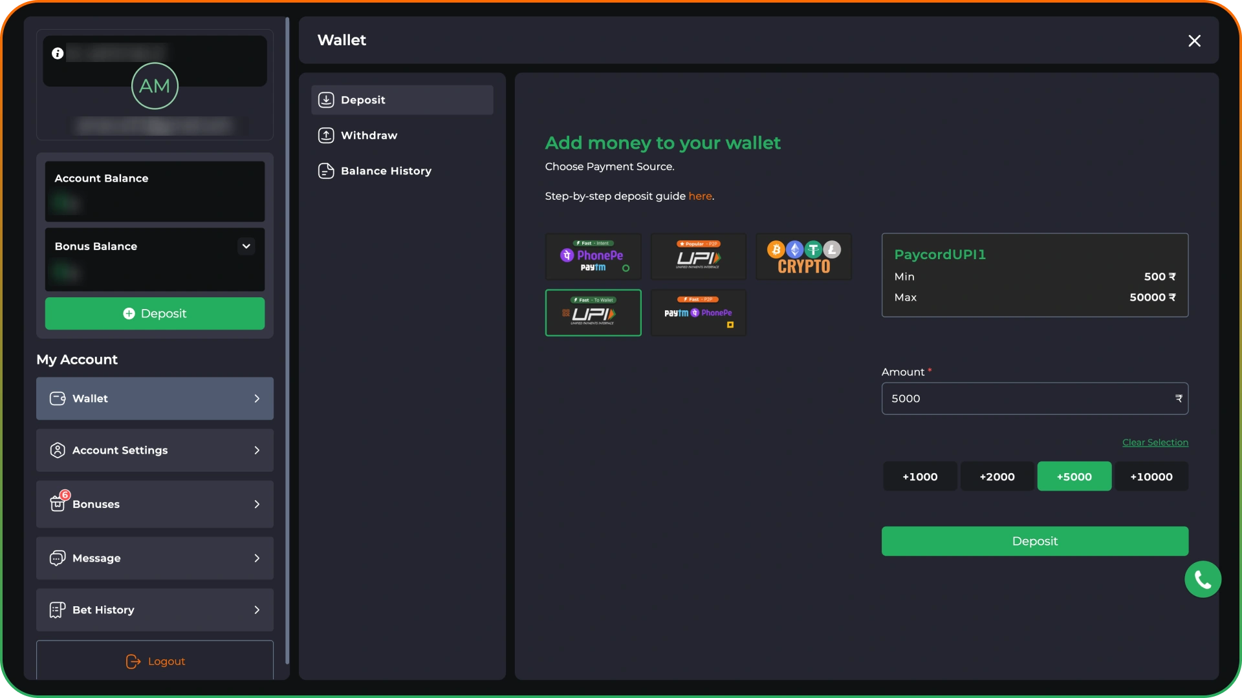Viewport: 1242px width, 698px height.
Task: Click the rupee symbol in Amount field
Action: pos(1179,399)
